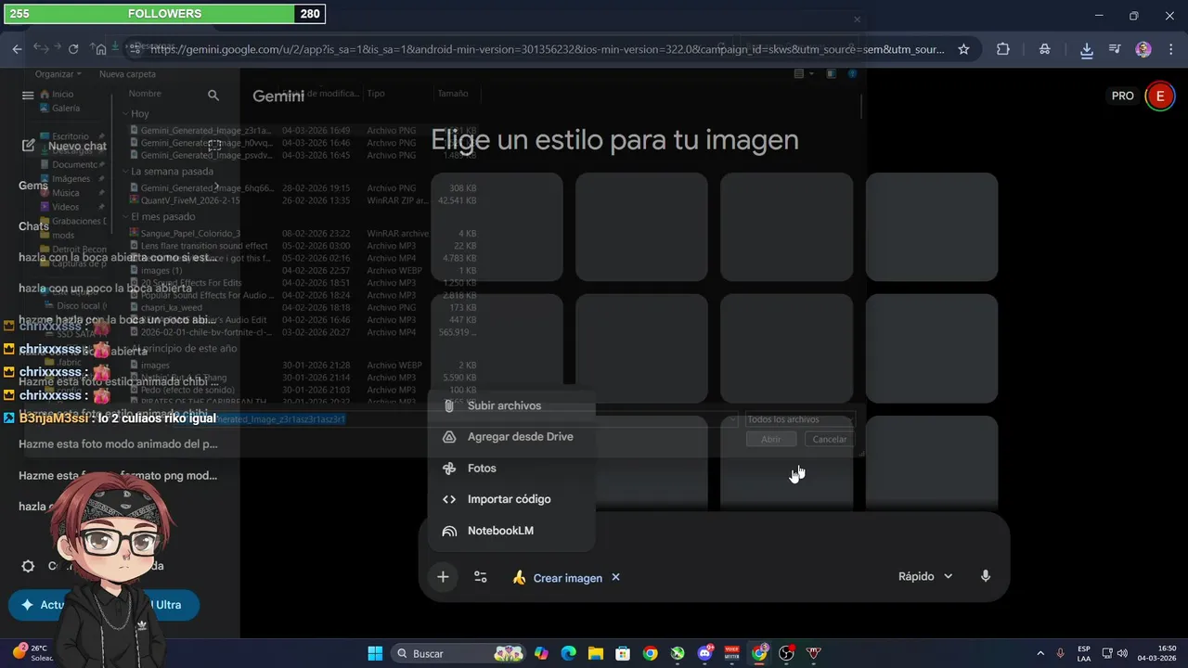Open Xbox app from taskbar

(678, 653)
